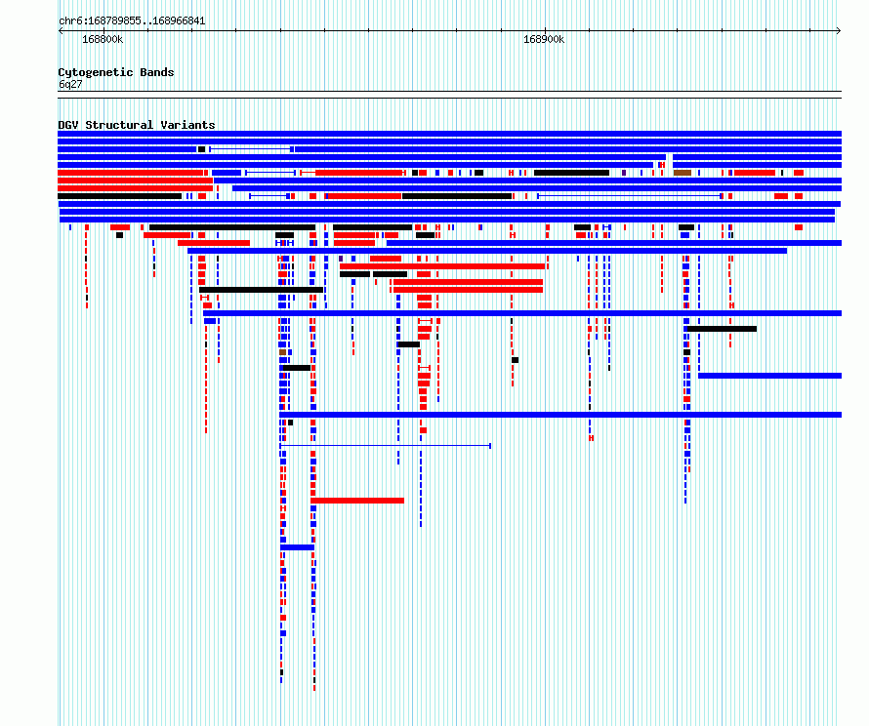Click the 168800k scale label
Image resolution: width=869 pixels, height=726 pixels.
(103, 39)
